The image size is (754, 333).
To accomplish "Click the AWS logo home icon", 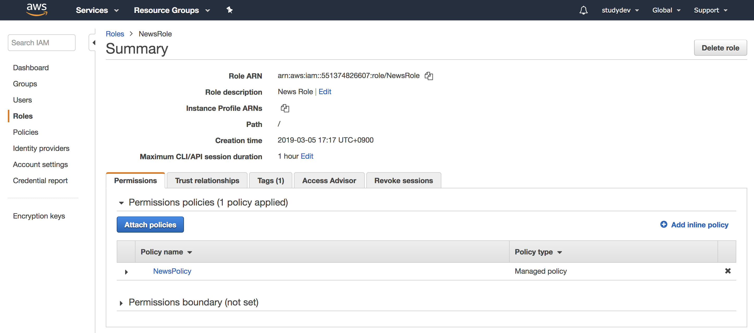I will (x=37, y=9).
